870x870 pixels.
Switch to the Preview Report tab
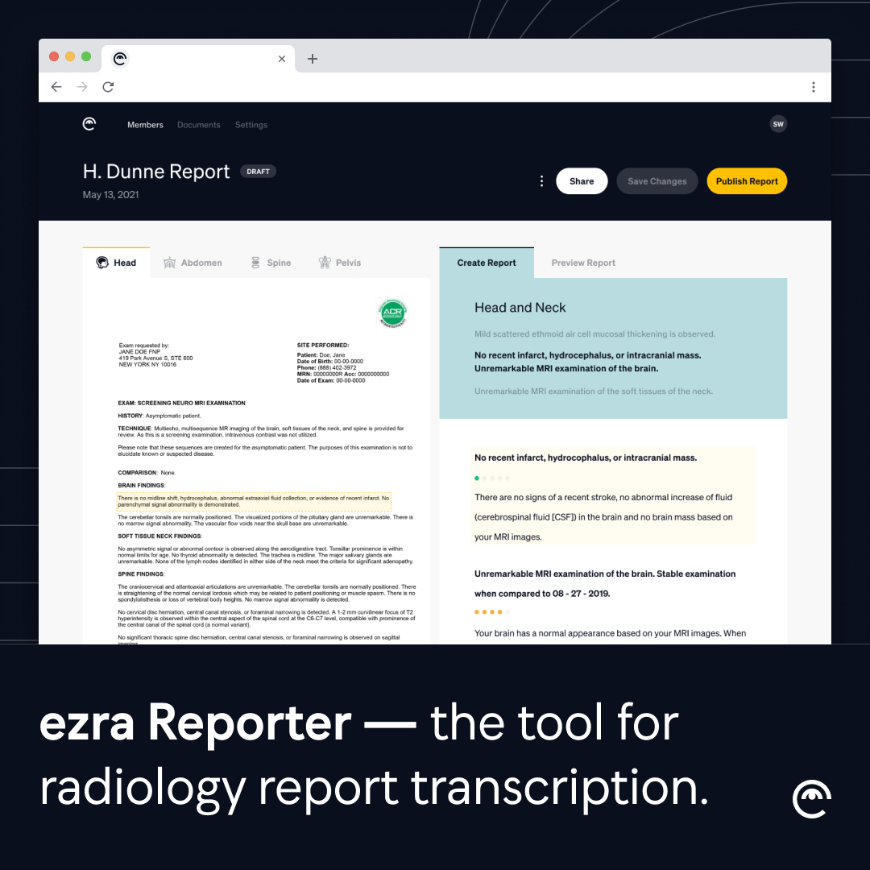click(x=583, y=263)
